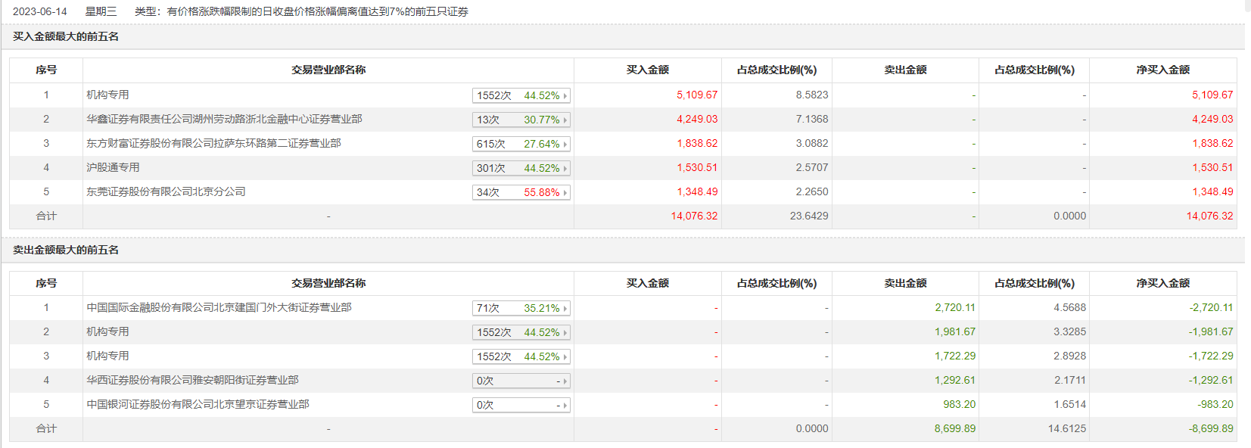Open the 615次 27.64% stats dropdown
This screenshot has height=448, width=1251.
point(521,144)
